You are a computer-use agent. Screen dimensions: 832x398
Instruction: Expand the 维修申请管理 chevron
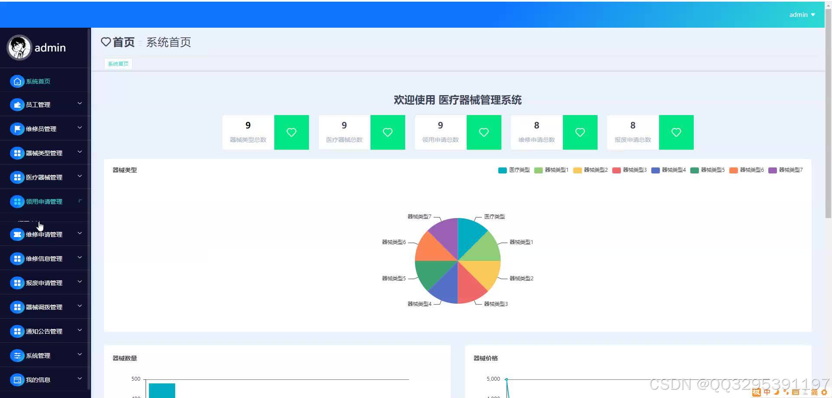[80, 233]
